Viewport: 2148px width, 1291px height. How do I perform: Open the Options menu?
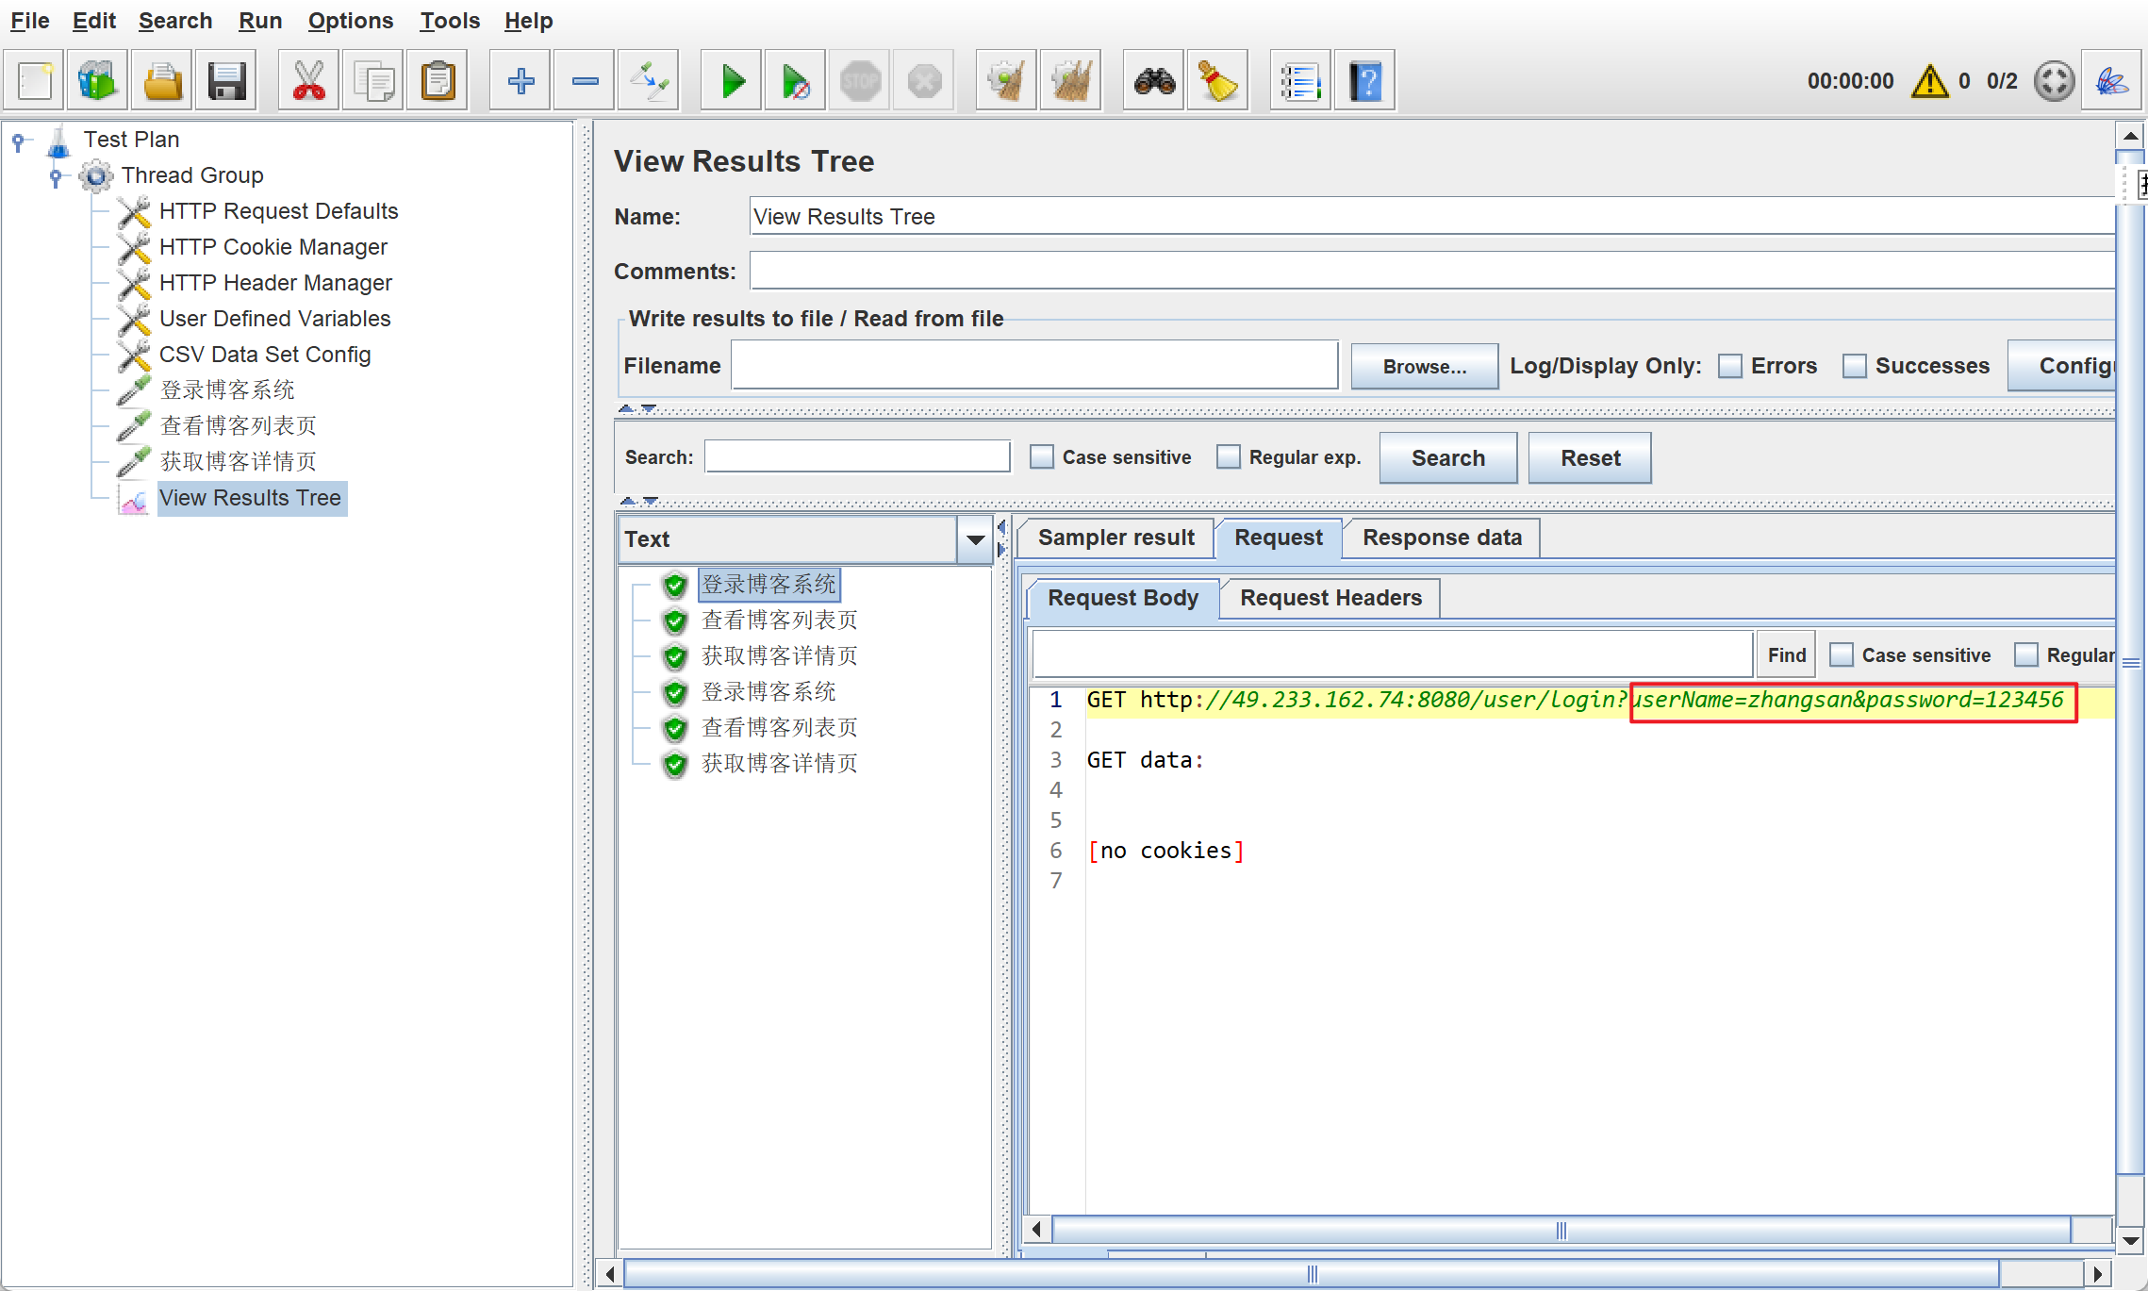click(350, 21)
